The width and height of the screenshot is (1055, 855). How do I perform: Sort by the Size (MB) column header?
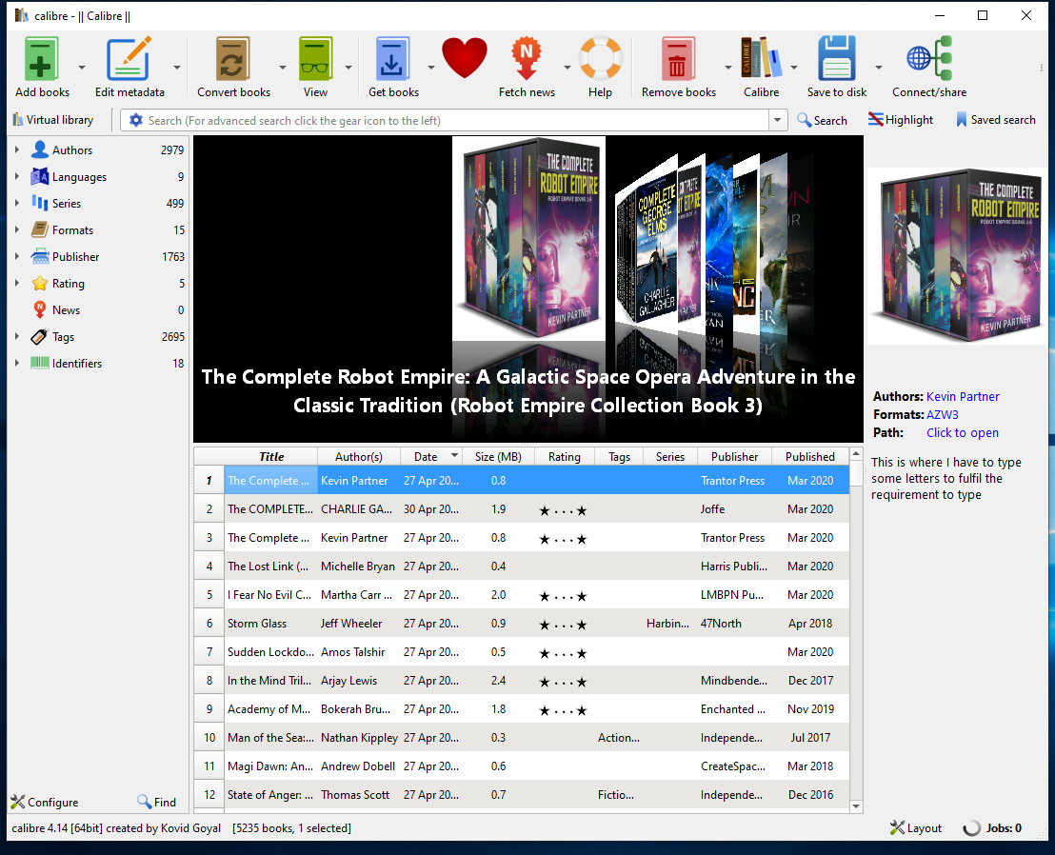(498, 456)
